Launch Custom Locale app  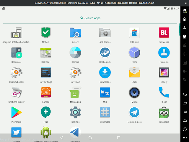16,72
